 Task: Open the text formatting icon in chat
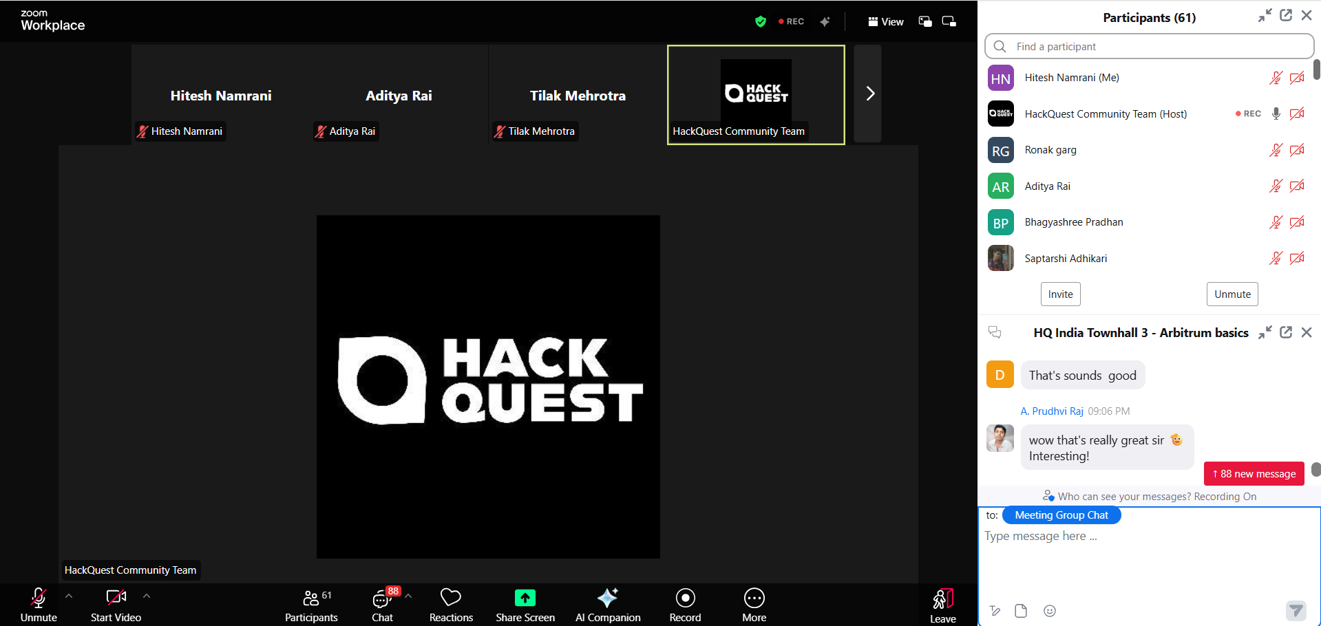click(995, 611)
